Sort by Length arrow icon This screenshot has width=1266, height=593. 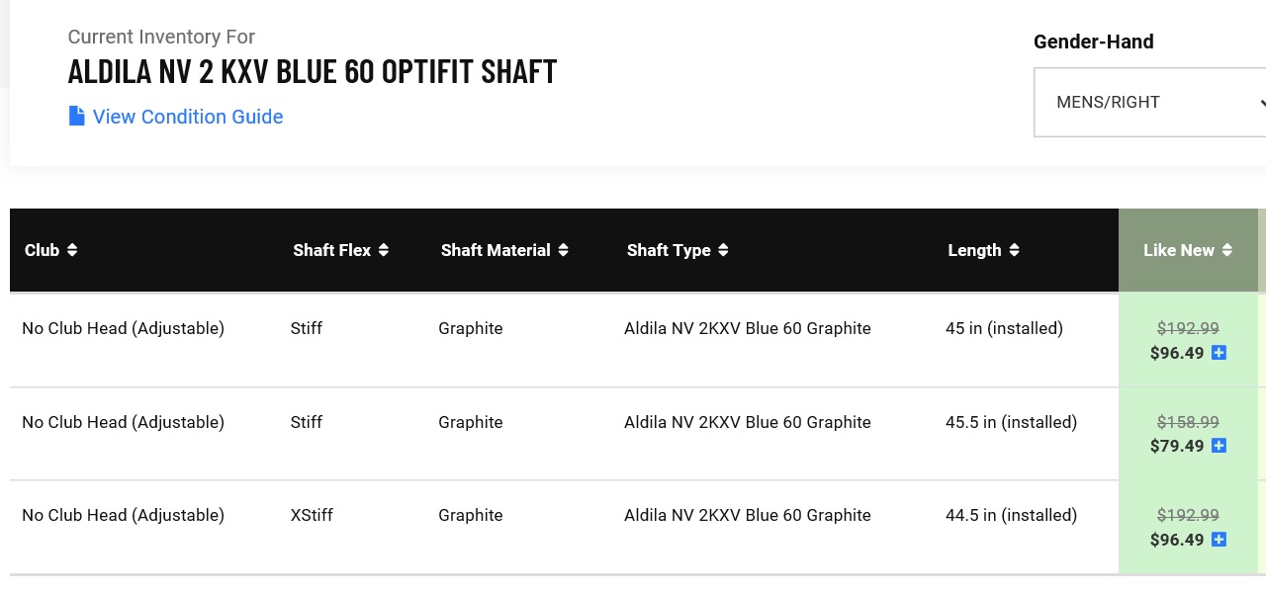[1014, 250]
